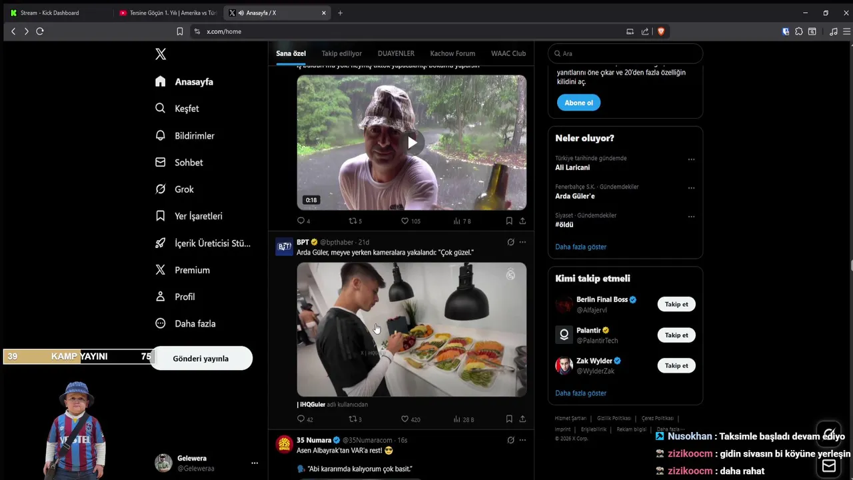This screenshot has height=480, width=853.
Task: Open Ali Laricani trending topic
Action: click(572, 167)
